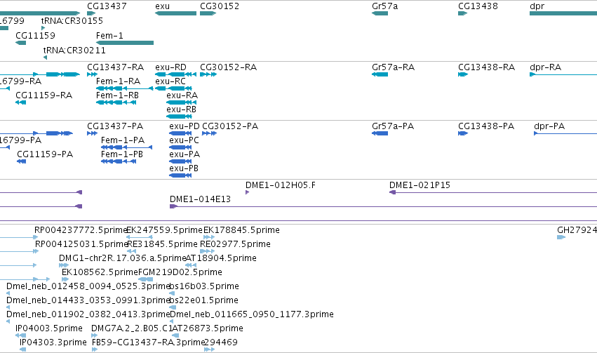
Task: Select protein Gr57a-PA
Action: (x=393, y=126)
